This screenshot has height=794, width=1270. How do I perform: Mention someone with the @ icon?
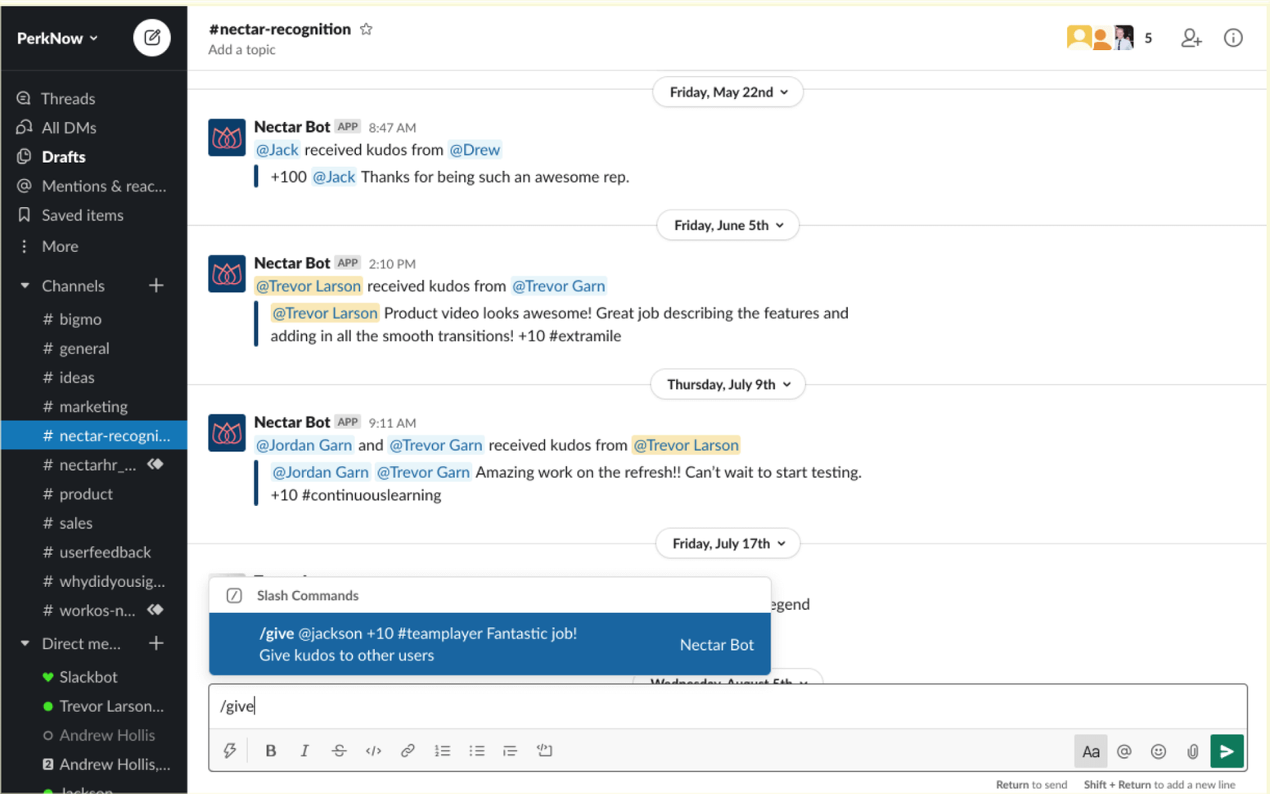(x=1124, y=751)
